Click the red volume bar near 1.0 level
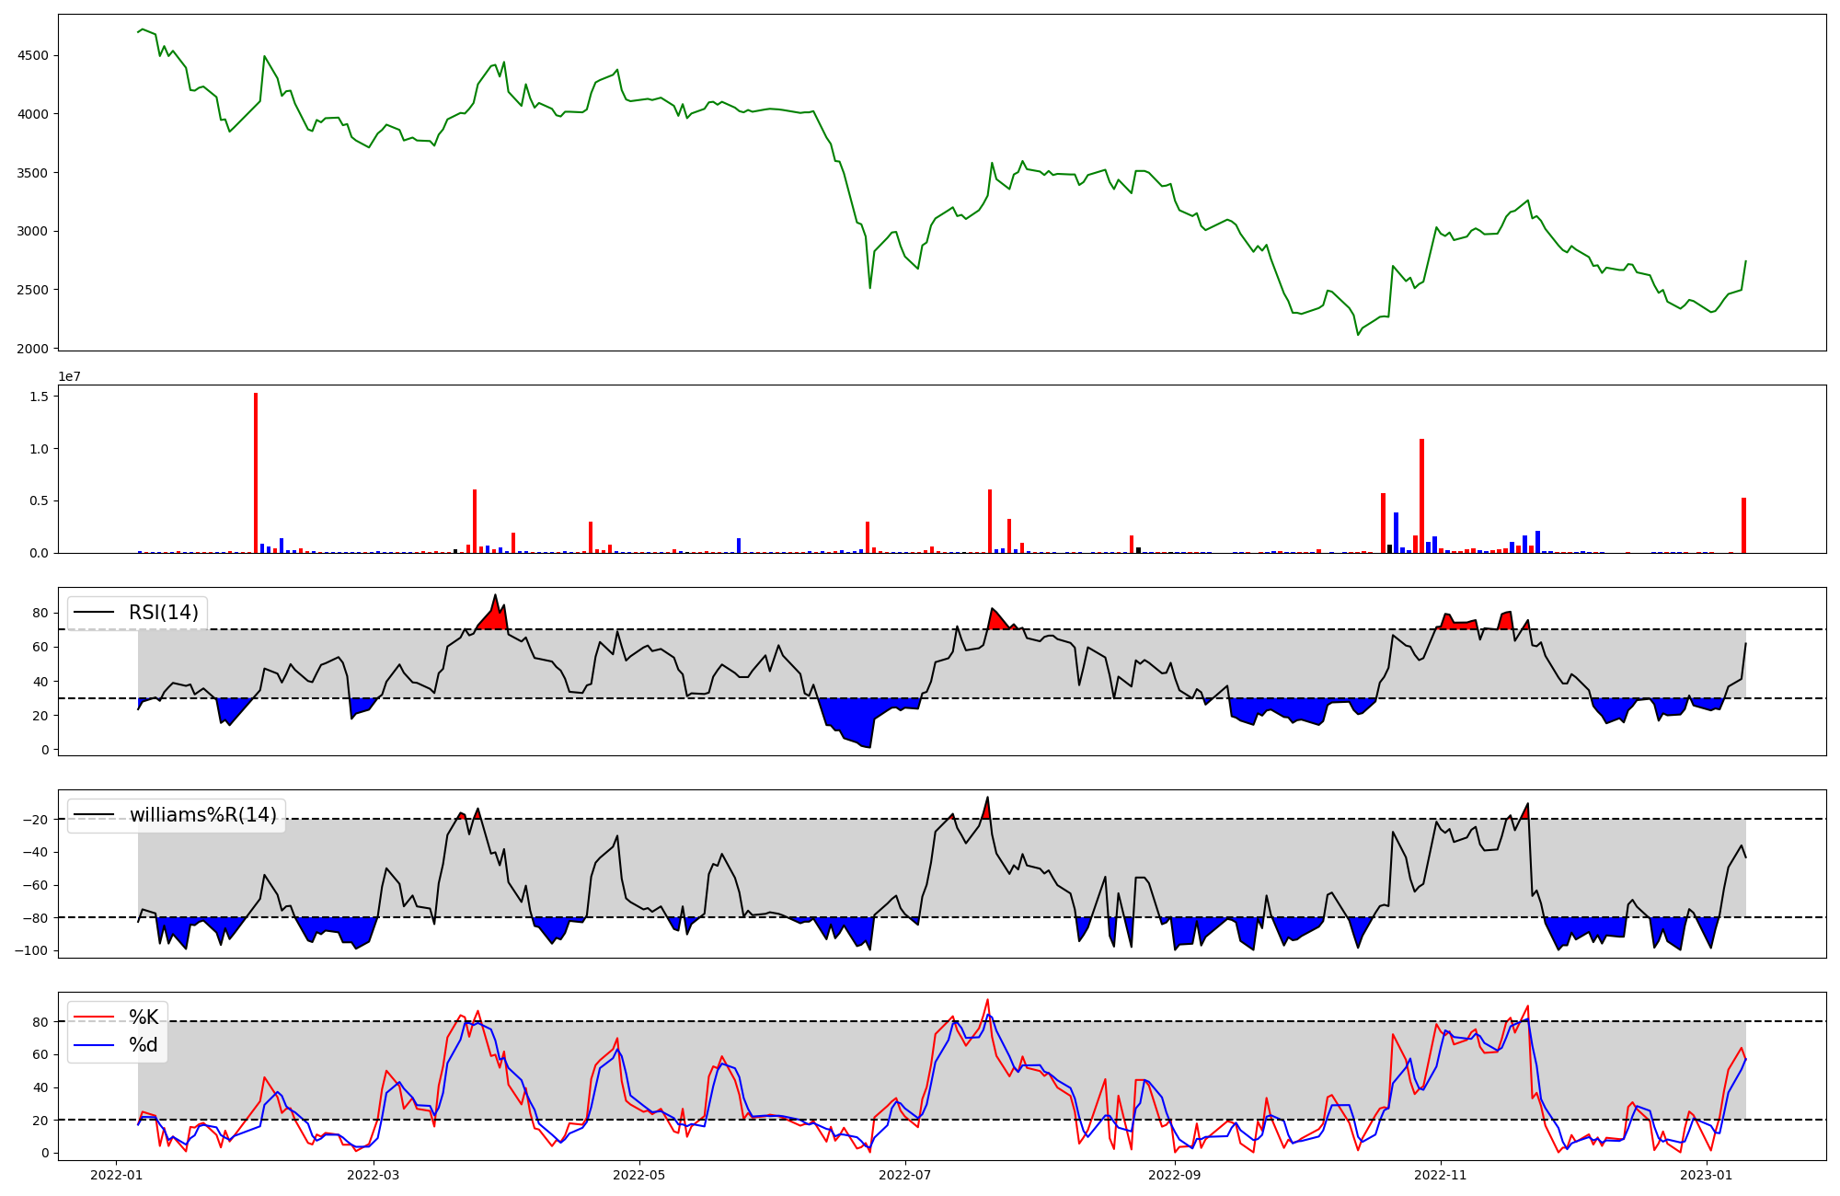Image resolution: width=1840 pixels, height=1196 pixels. pyautogui.click(x=1421, y=497)
